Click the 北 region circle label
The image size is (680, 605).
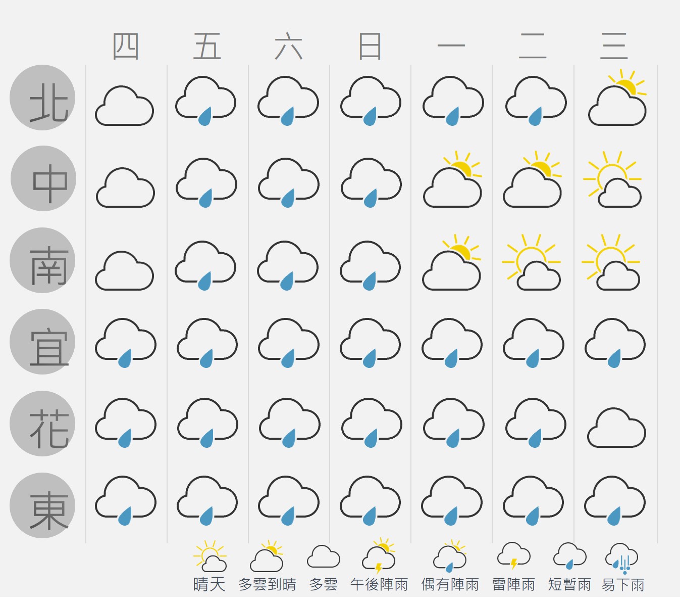(x=42, y=98)
